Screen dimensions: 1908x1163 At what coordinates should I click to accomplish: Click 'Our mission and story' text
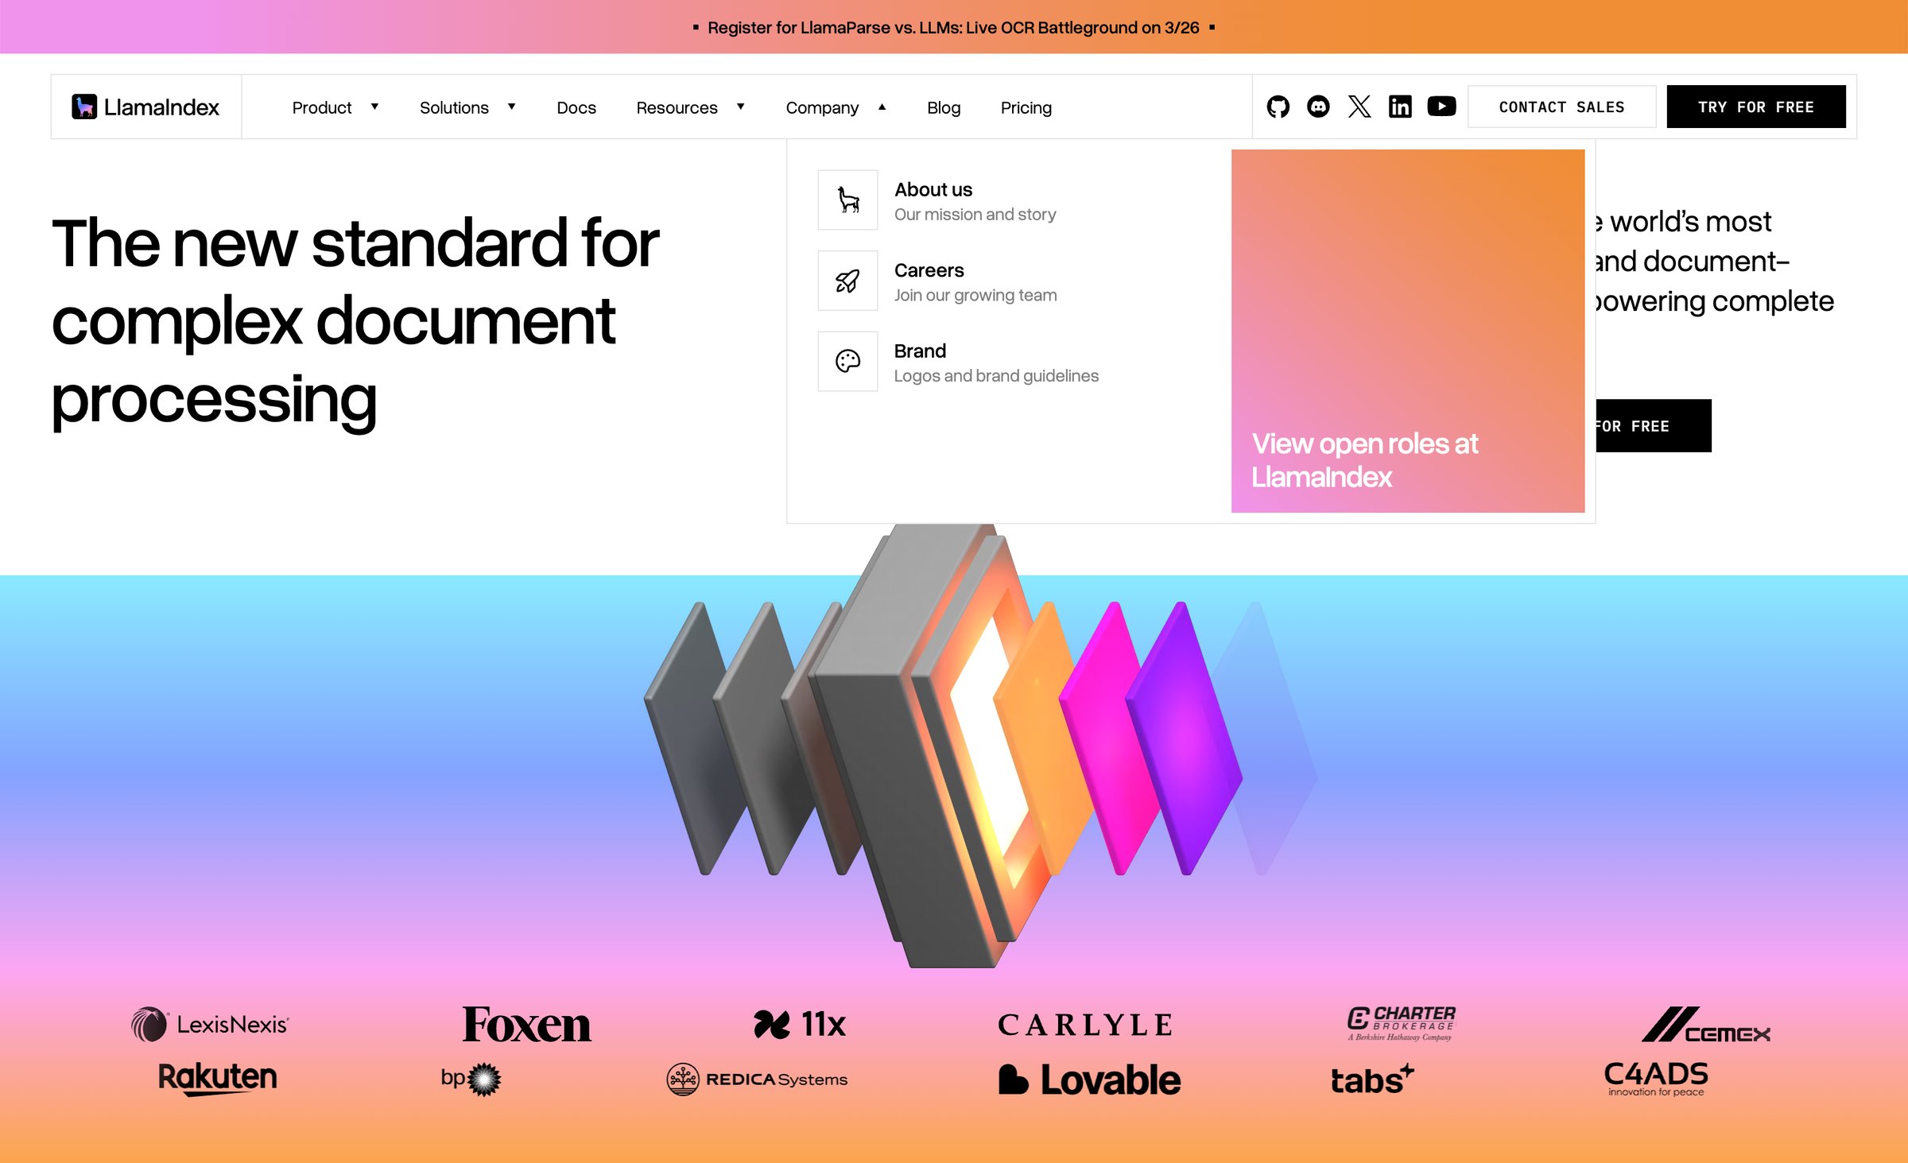click(x=975, y=214)
